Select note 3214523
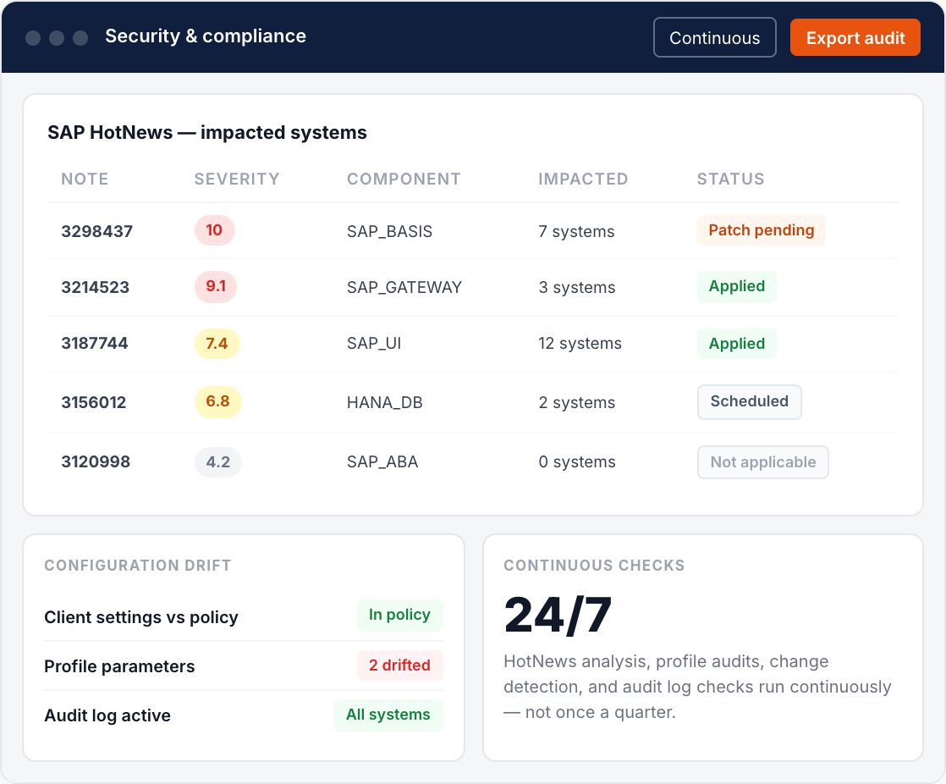 pyautogui.click(x=96, y=287)
